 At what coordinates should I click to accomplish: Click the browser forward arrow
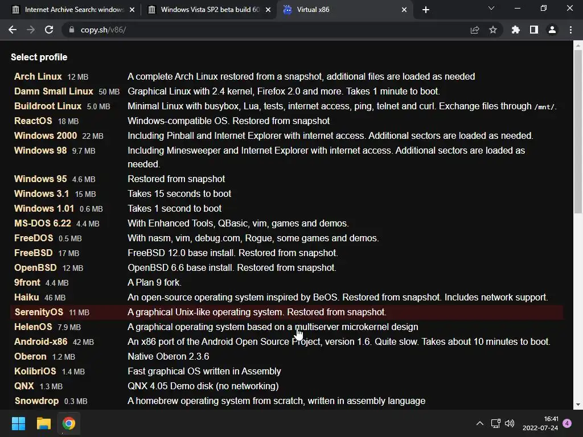pyautogui.click(x=31, y=30)
